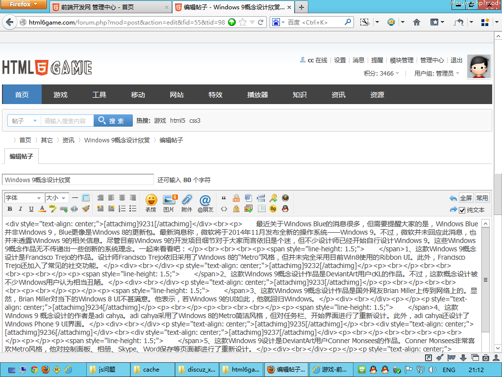The width and height of the screenshot is (502, 377).
Task: Open the URL history dropdown arrow
Action: pos(252,22)
